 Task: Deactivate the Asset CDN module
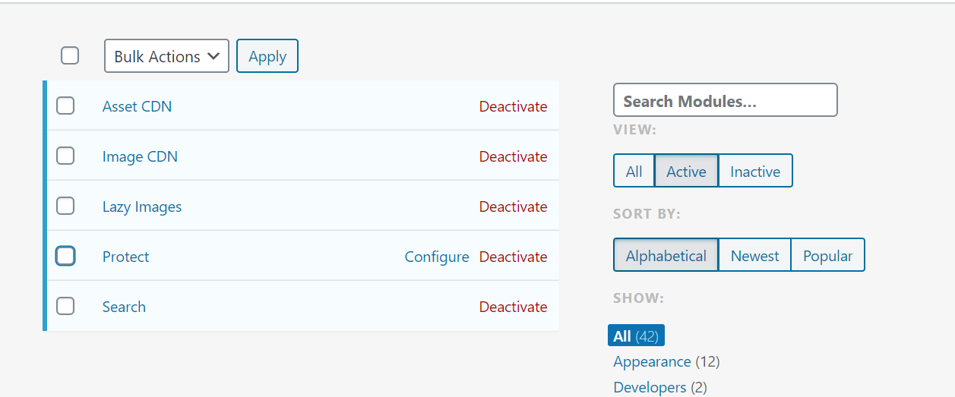(x=513, y=106)
